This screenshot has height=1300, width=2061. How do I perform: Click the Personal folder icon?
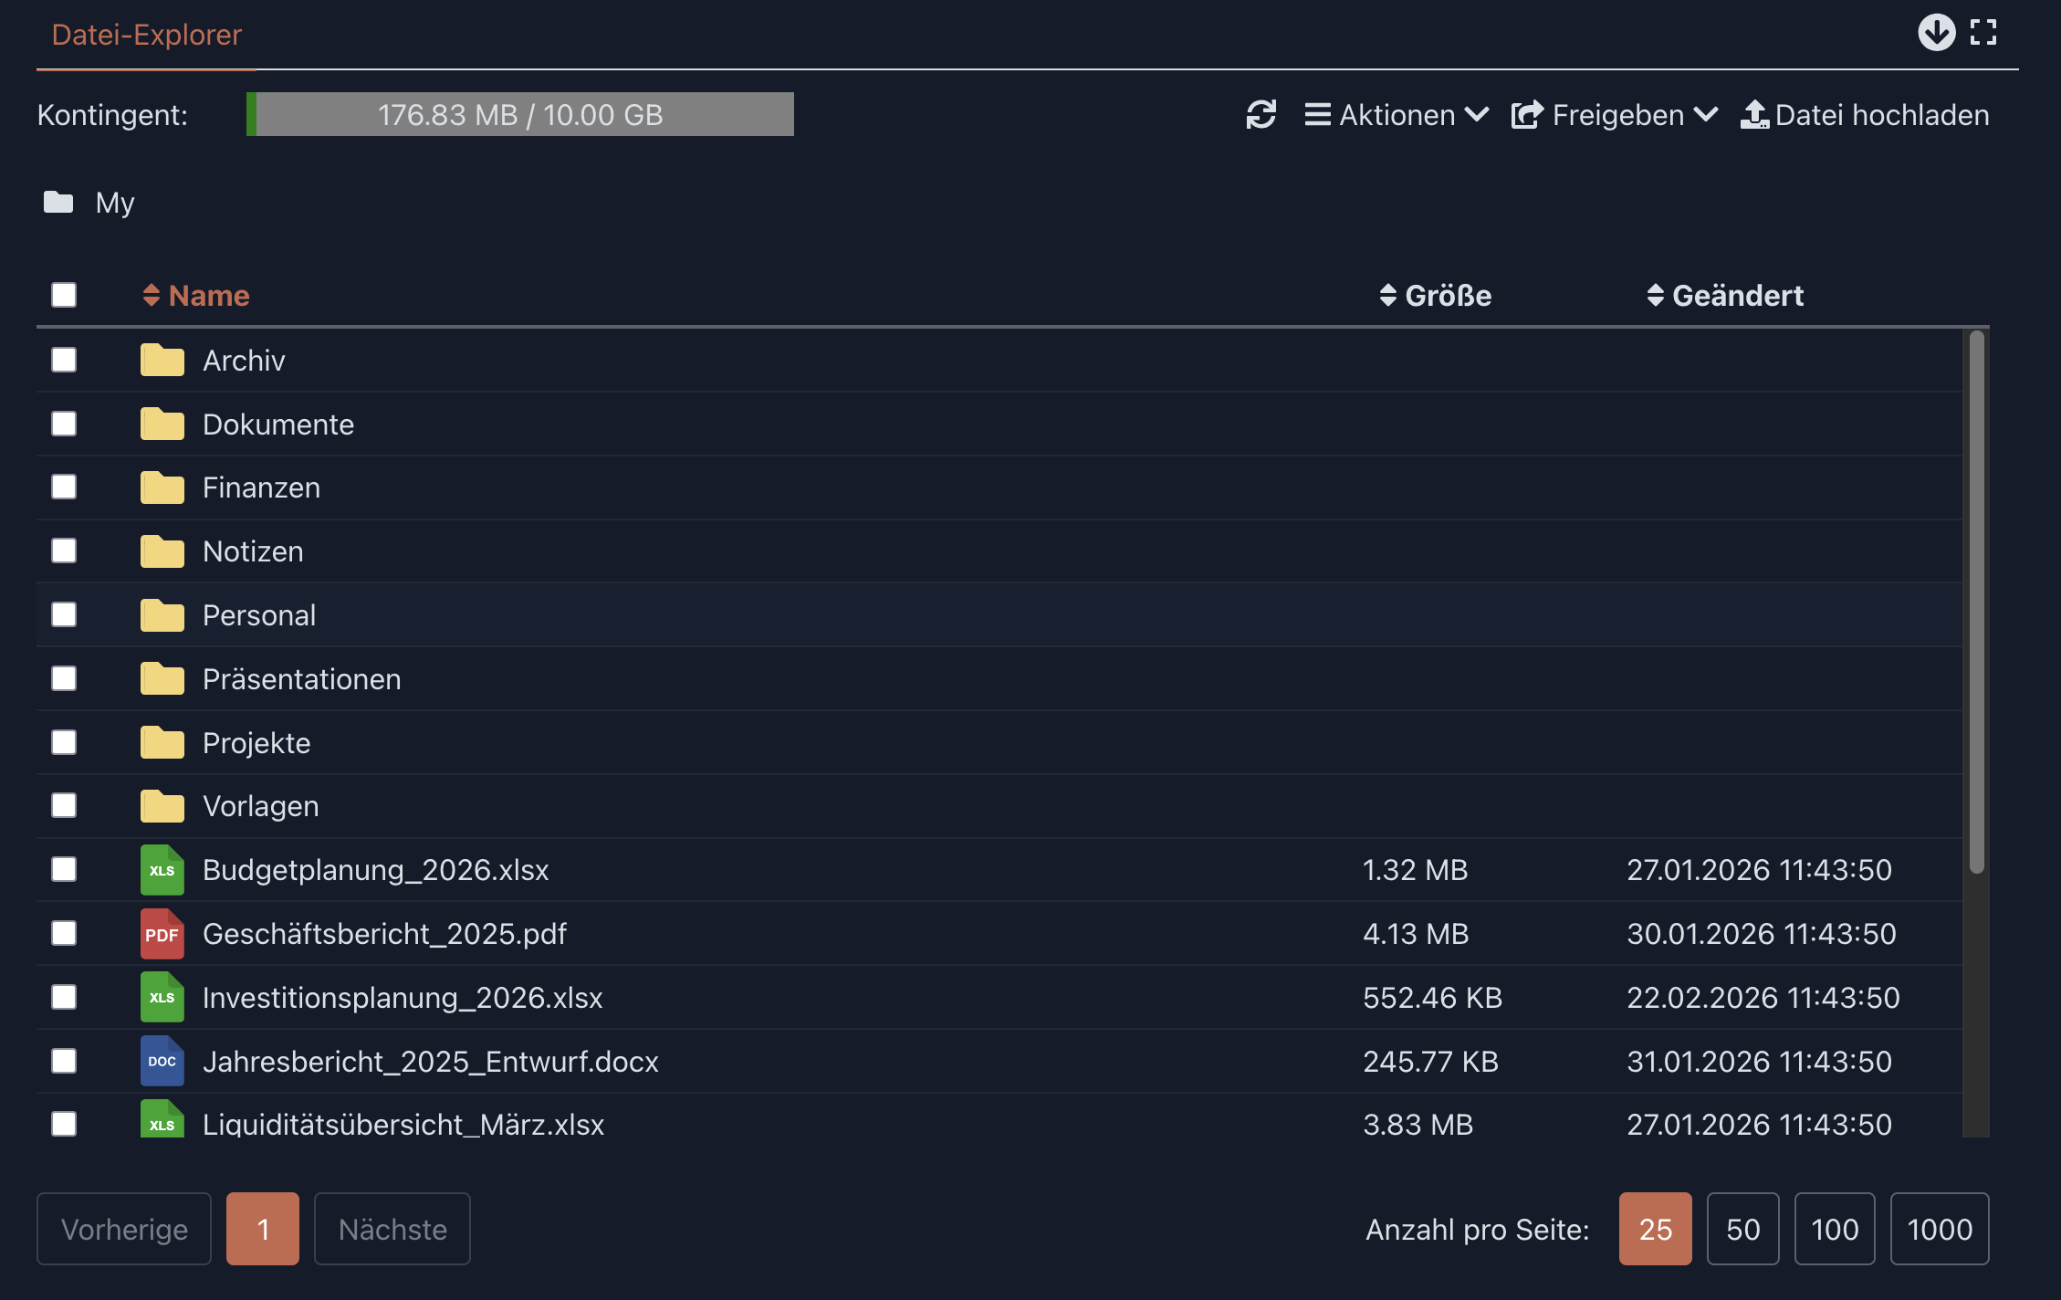pos(162,615)
